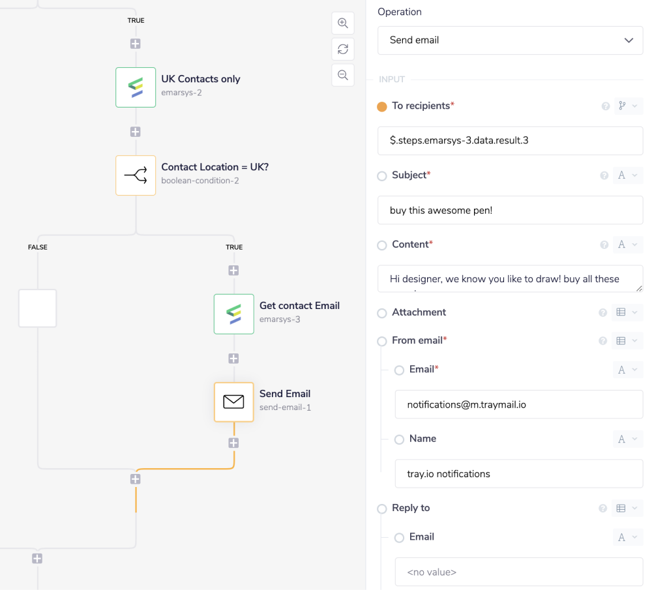
Task: Click the empty FALSE branch placeholder box
Action: [38, 308]
